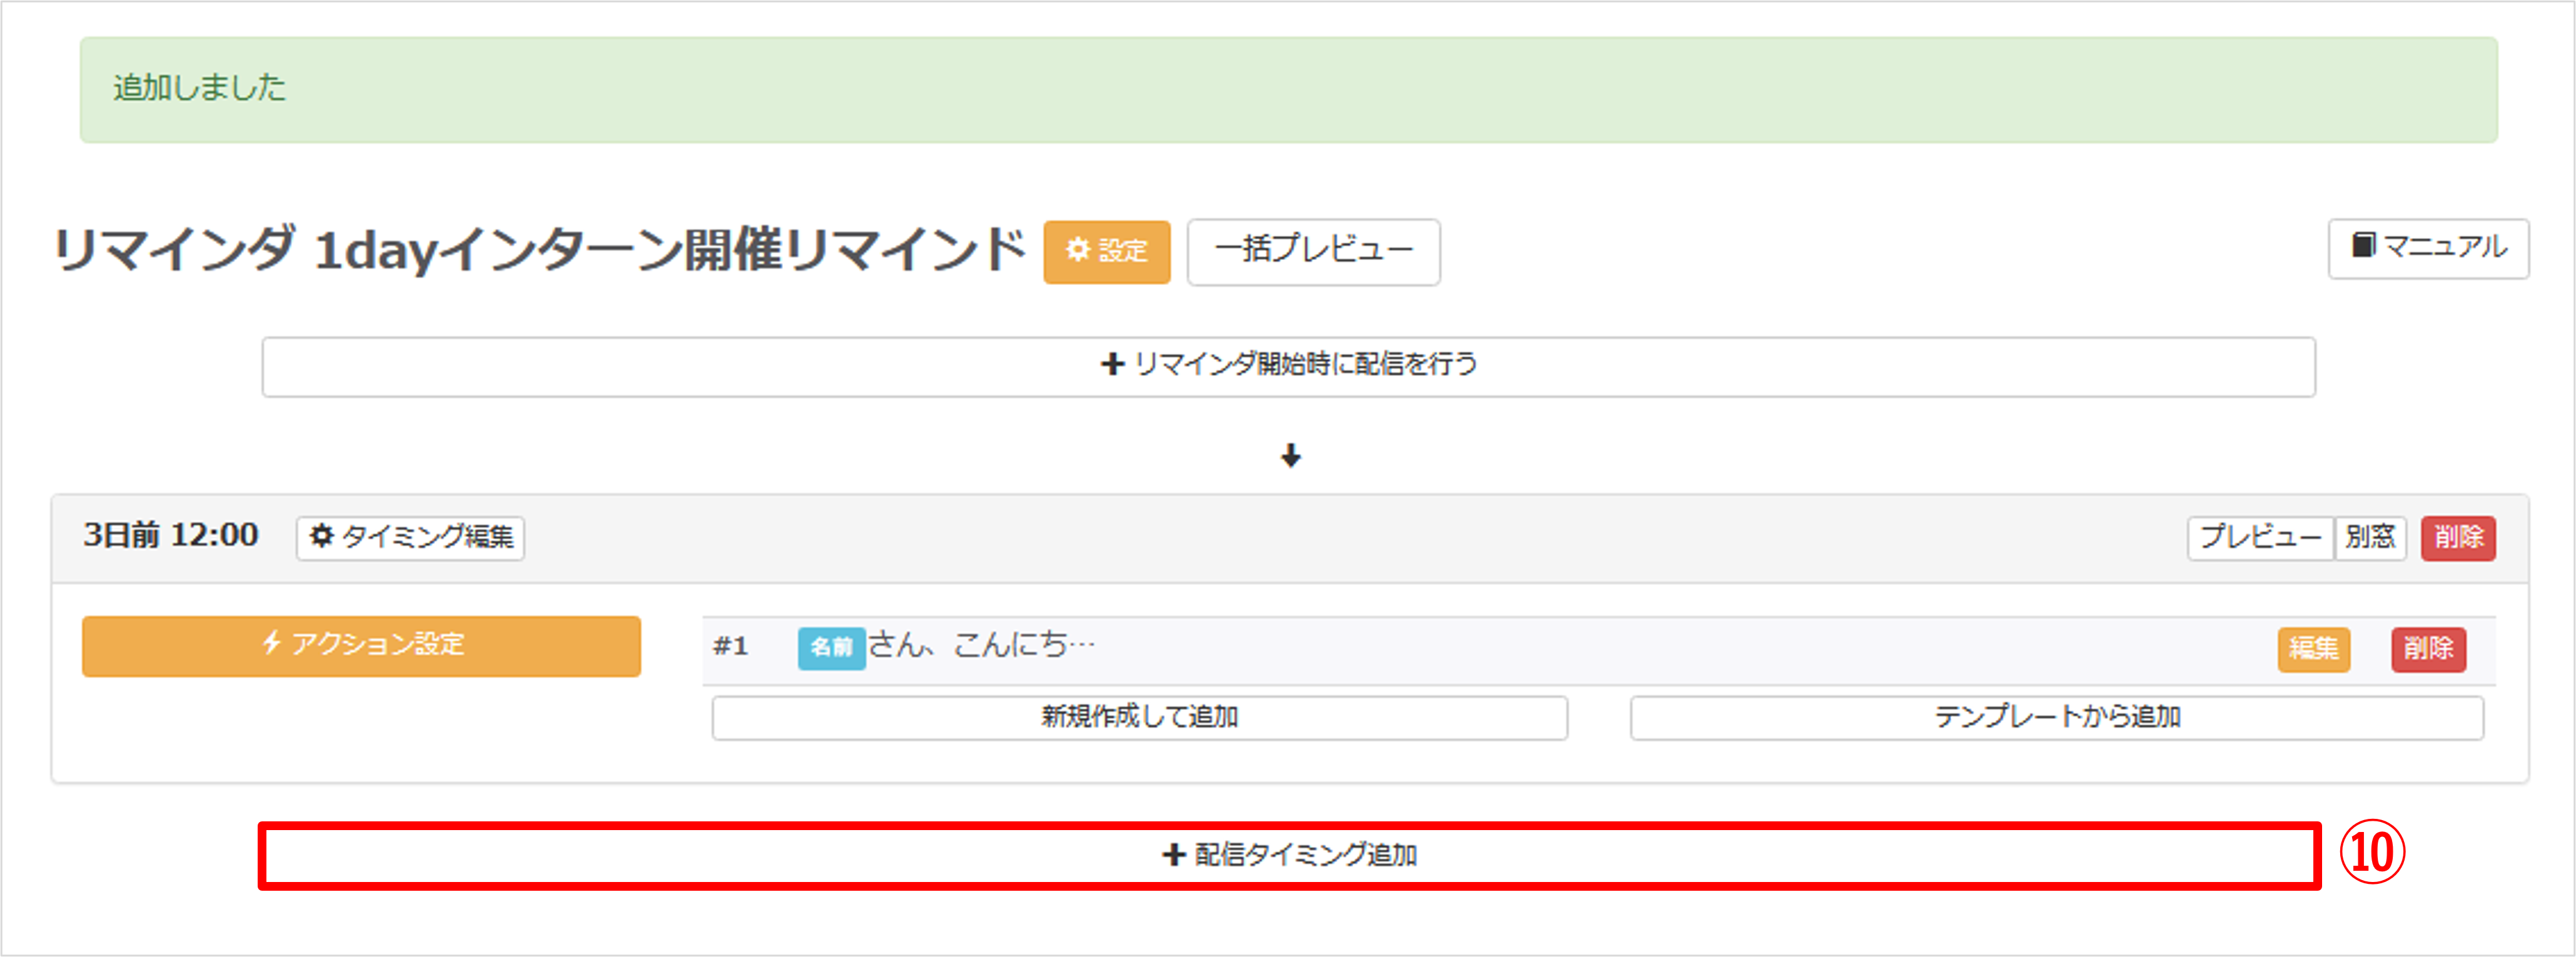This screenshot has height=957, width=2576.
Task: Open the 設定 settings button
Action: tap(1106, 251)
